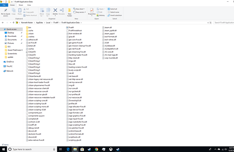Open Desktop in the sidebar
The height and width of the screenshot is (152, 234).
11,33
